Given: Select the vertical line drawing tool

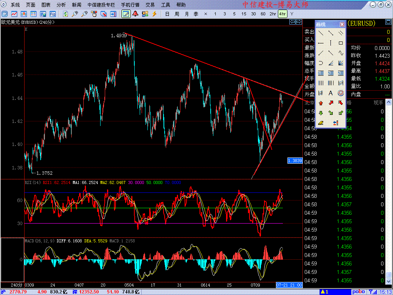Looking at the screenshot, I should tap(330, 43).
